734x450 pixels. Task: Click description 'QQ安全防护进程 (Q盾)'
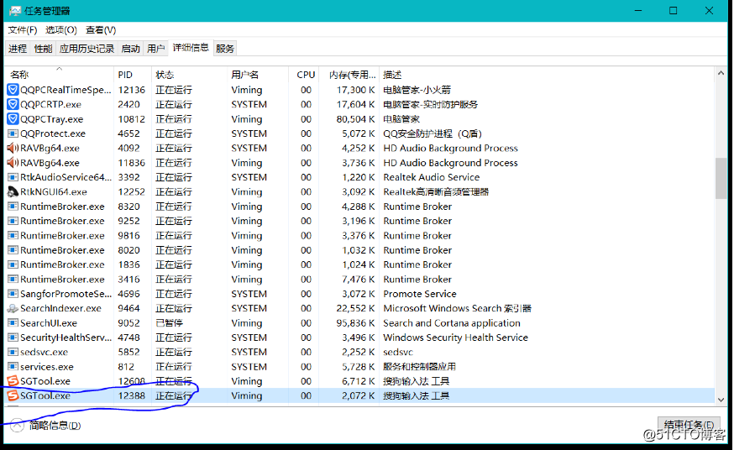[x=433, y=133]
